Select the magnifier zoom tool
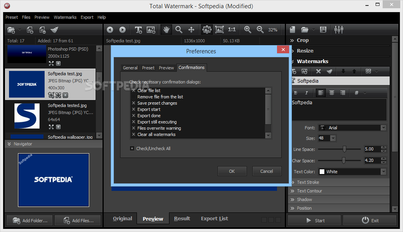 pos(179,30)
